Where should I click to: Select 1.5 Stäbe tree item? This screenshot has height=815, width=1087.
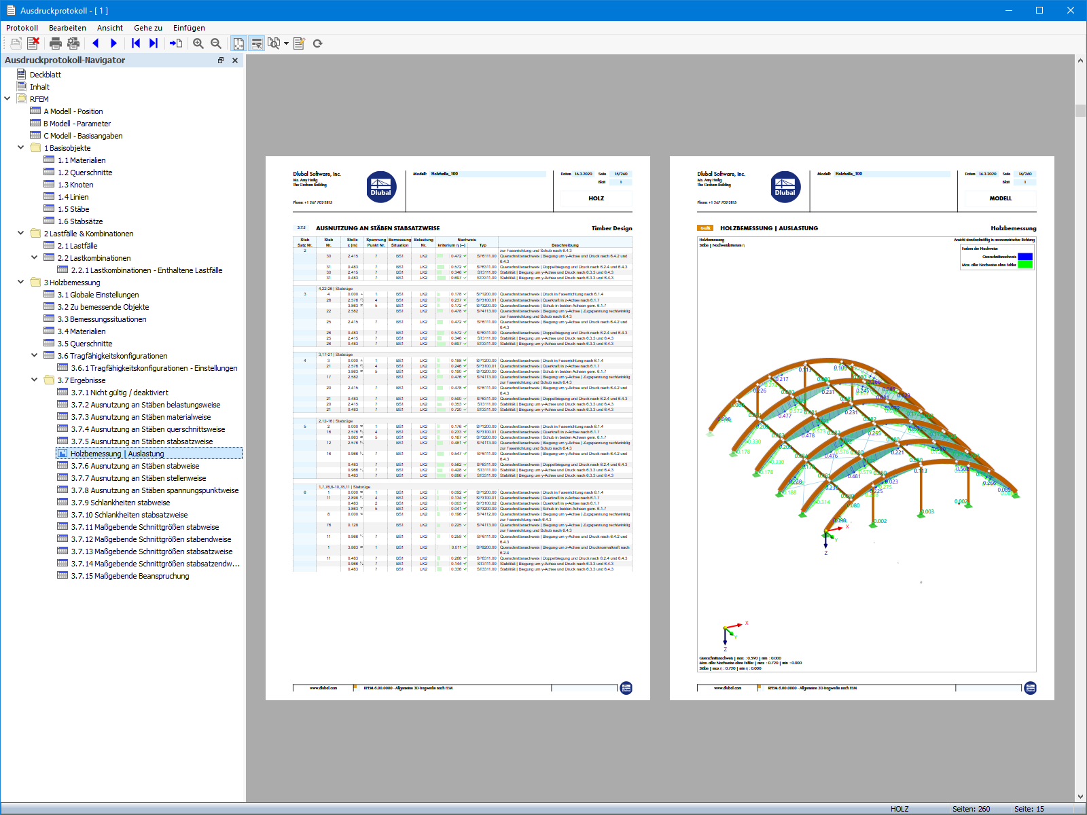(73, 209)
